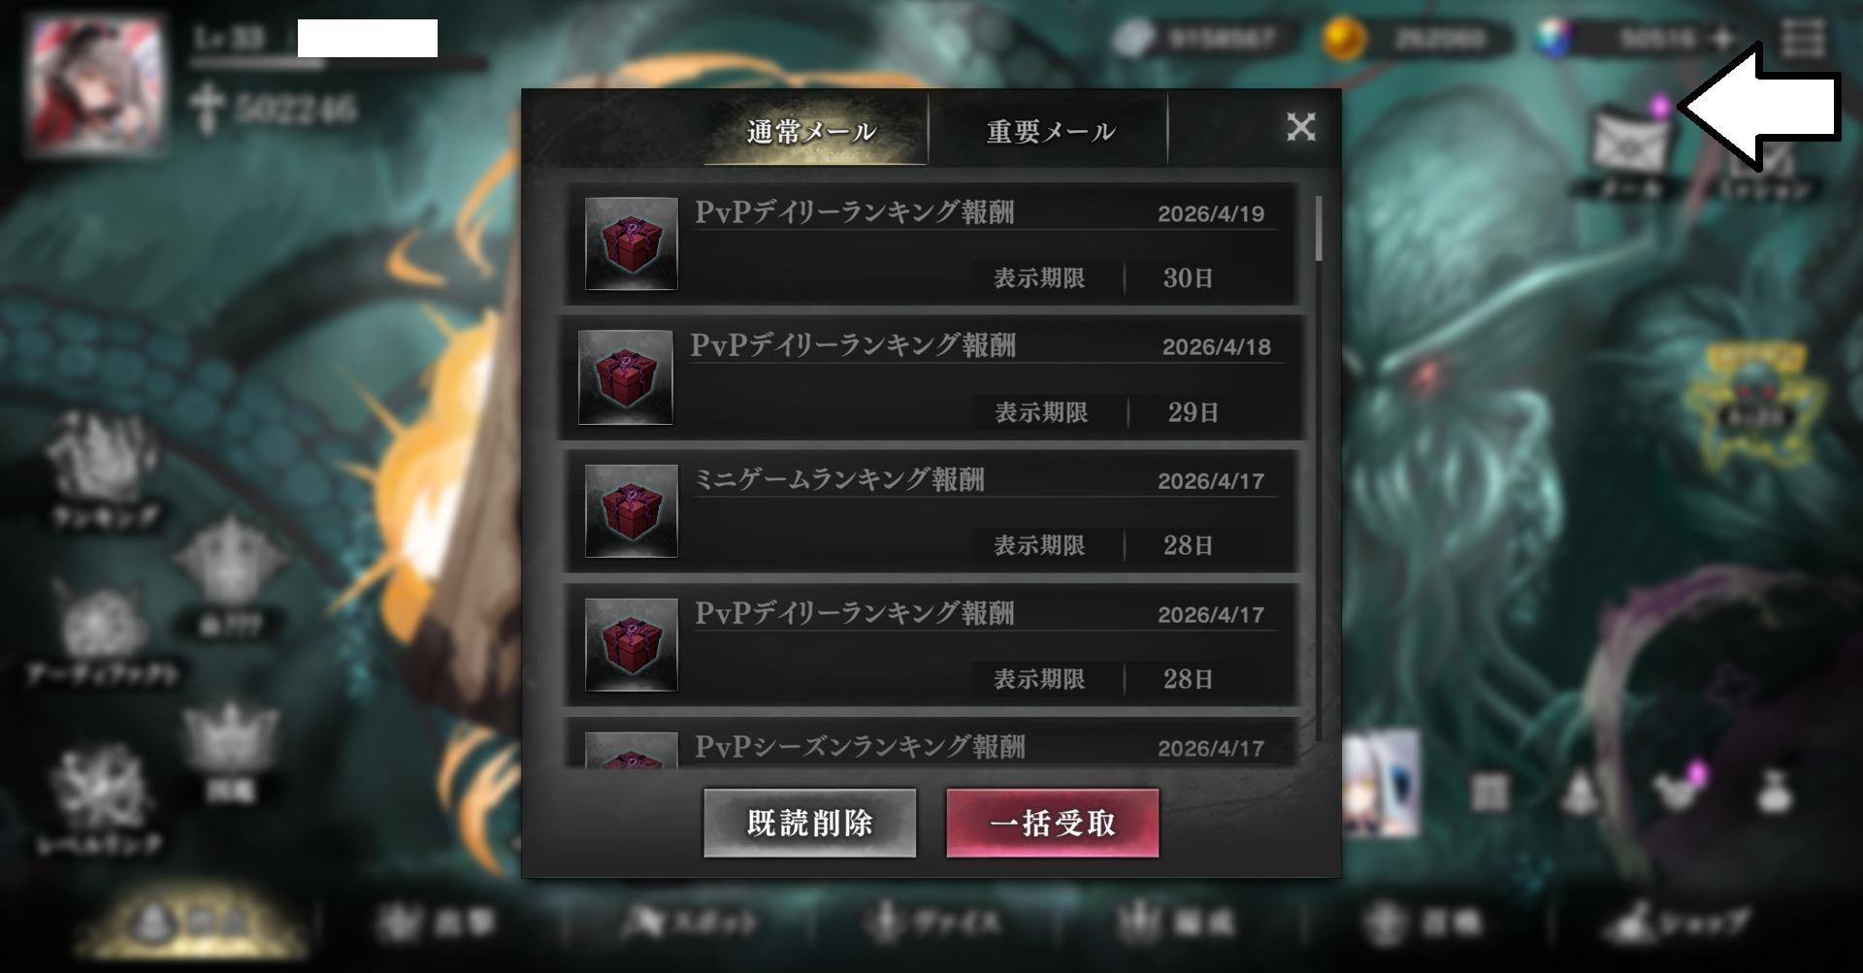The height and width of the screenshot is (973, 1863).
Task: Click gift box of ミニゲームランキング報酬
Action: pos(632,510)
